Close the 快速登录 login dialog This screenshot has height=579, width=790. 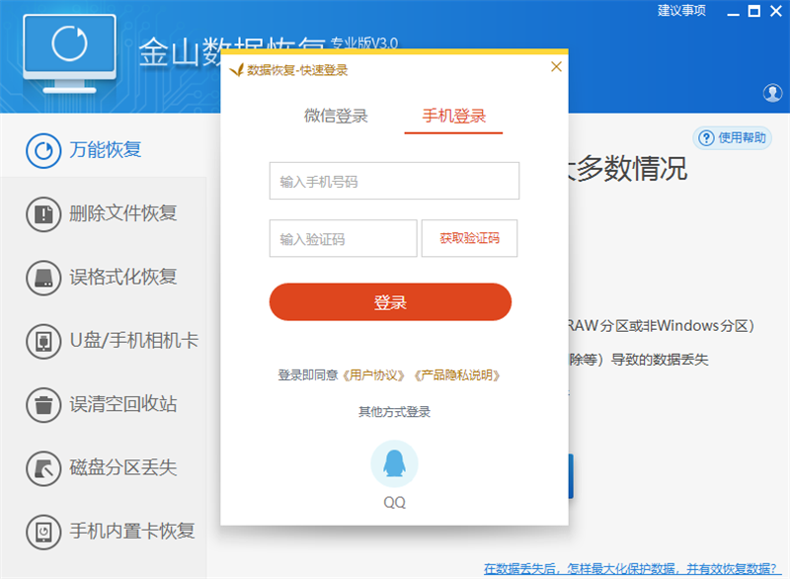(x=556, y=66)
